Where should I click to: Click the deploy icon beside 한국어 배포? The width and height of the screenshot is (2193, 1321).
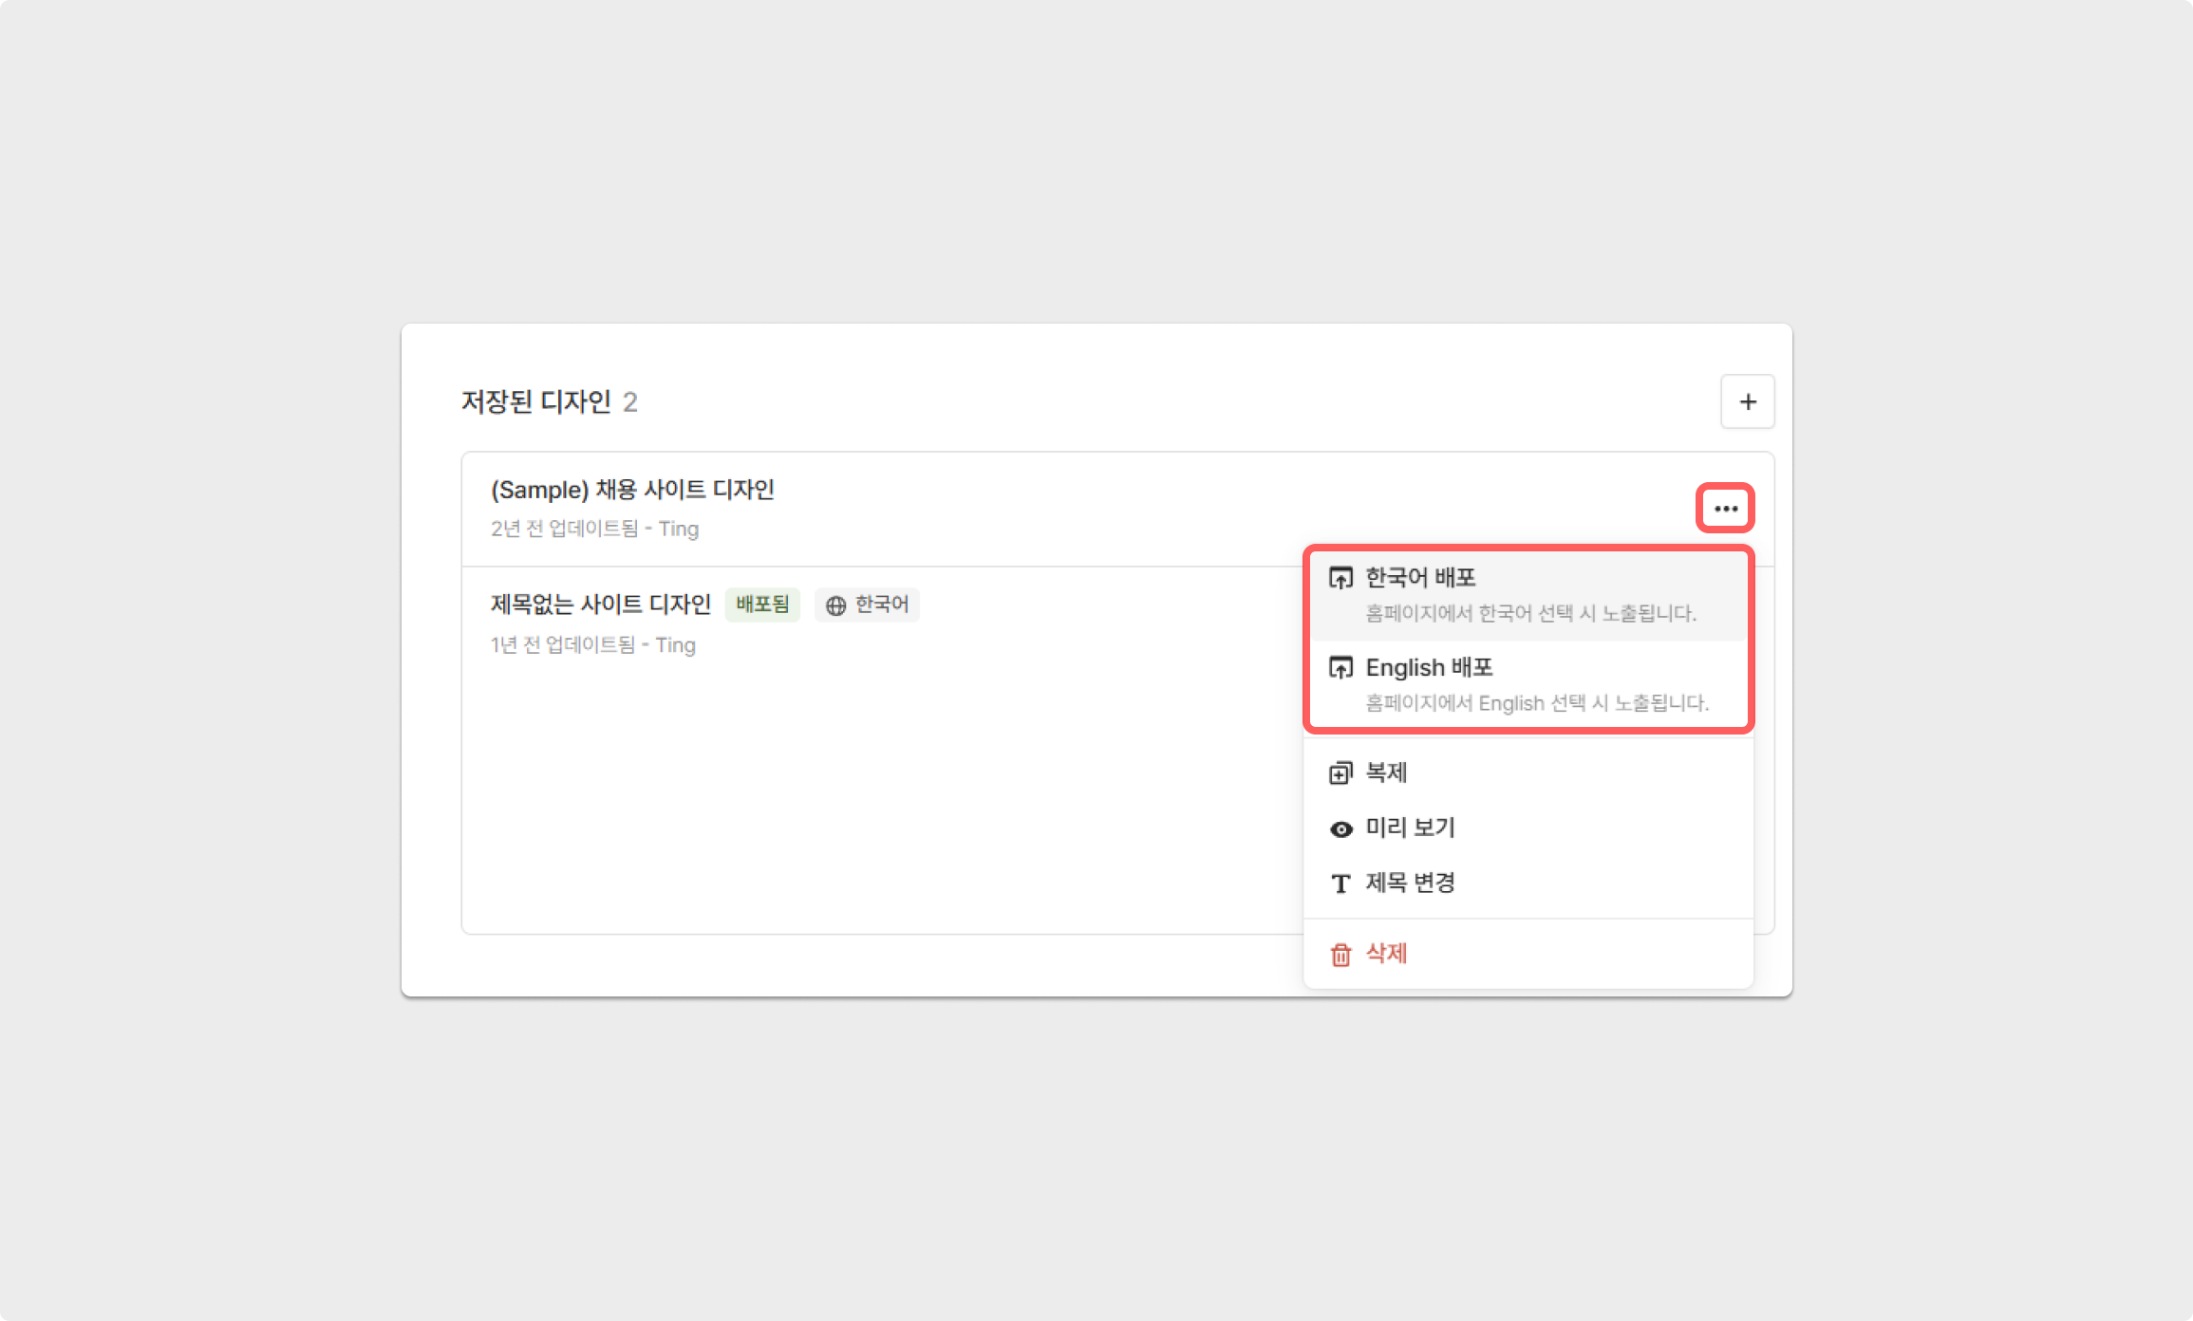click(x=1340, y=578)
